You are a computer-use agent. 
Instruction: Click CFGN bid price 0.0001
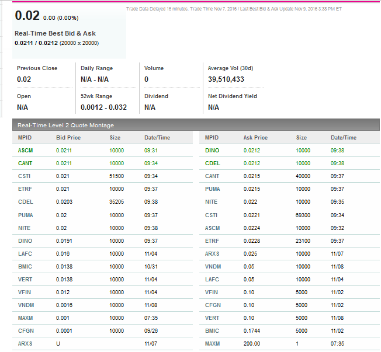tap(64, 331)
